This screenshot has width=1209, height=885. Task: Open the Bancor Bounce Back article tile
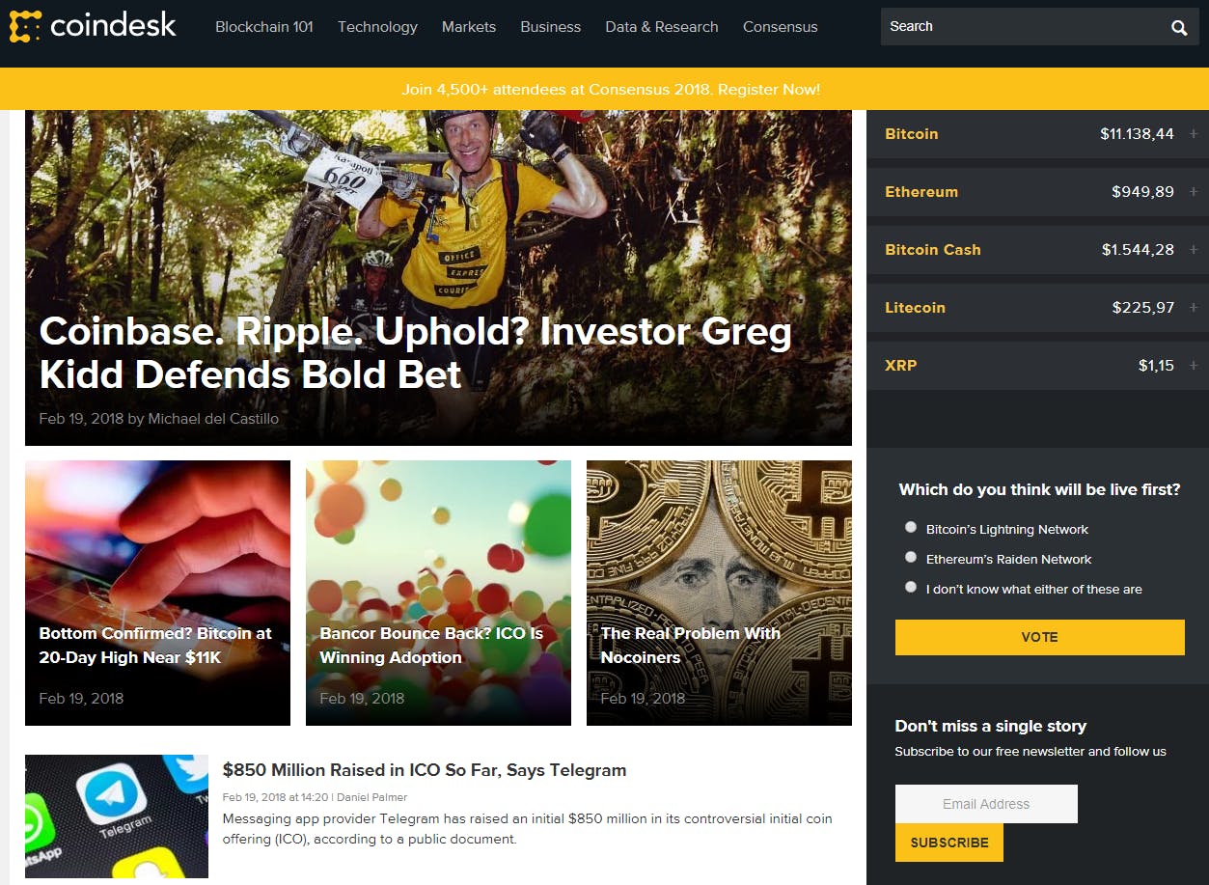pyautogui.click(x=438, y=593)
